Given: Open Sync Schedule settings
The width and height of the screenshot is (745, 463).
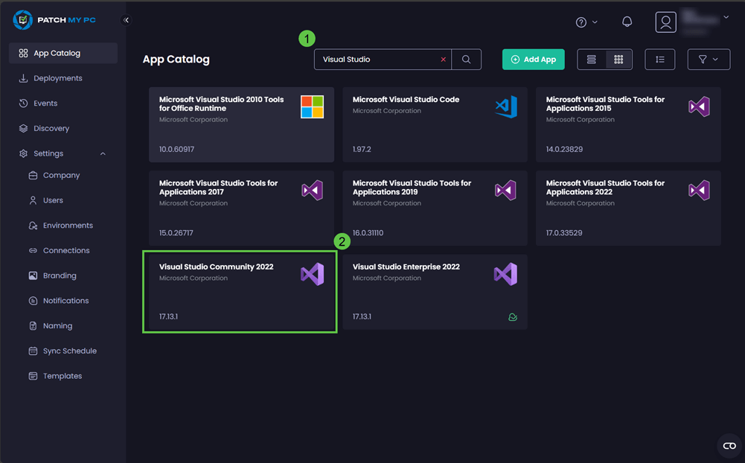Looking at the screenshot, I should [x=70, y=351].
